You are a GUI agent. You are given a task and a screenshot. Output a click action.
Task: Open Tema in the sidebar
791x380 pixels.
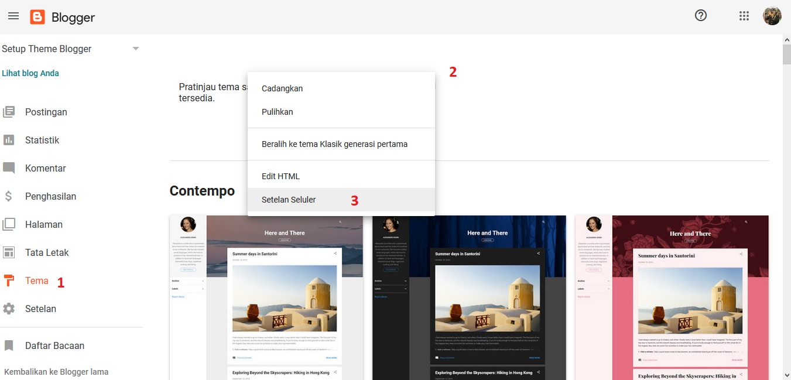coord(37,280)
